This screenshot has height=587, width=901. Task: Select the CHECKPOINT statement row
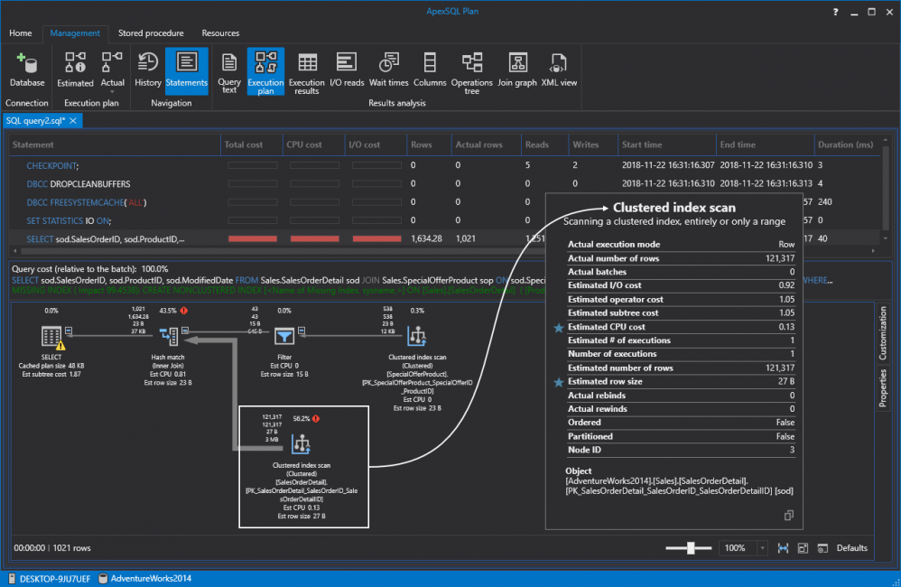click(x=52, y=165)
